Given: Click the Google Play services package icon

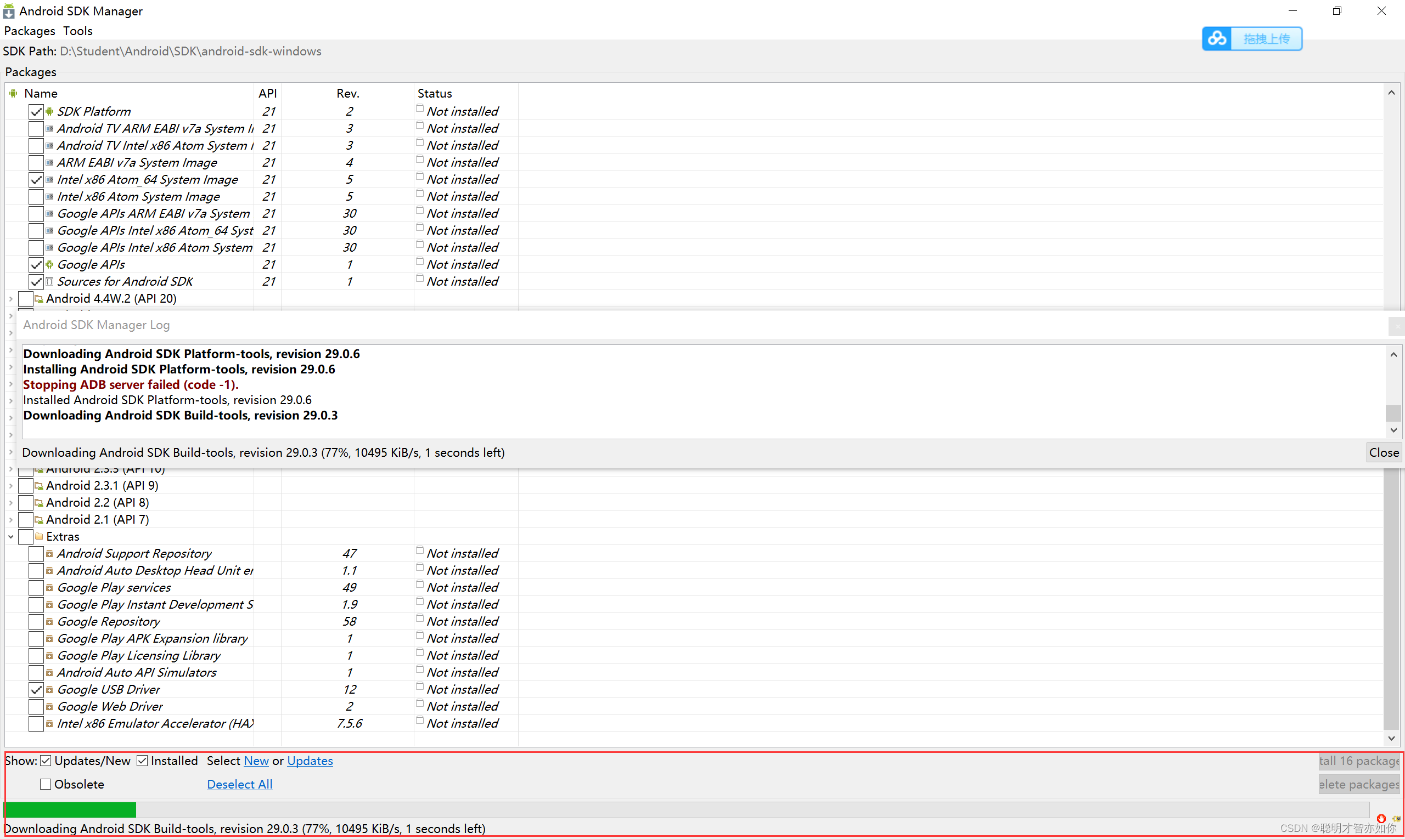Looking at the screenshot, I should coord(50,588).
